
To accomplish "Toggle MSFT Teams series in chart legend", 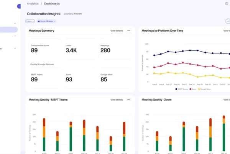I will 182,89.
